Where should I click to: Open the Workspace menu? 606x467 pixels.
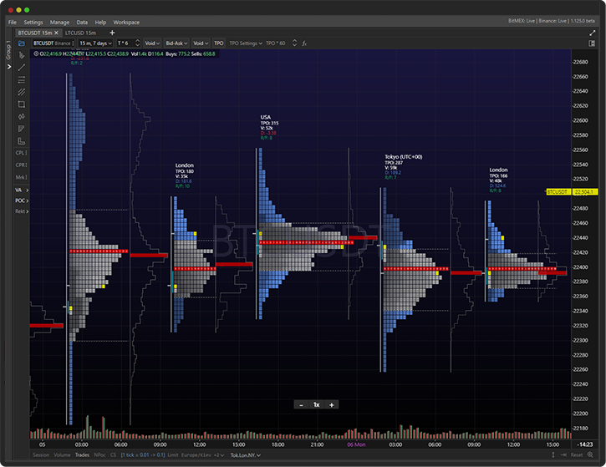click(126, 22)
